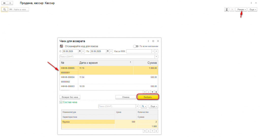Clear the 'Касса ККМ' field
The image size is (260, 137).
click(x=156, y=51)
